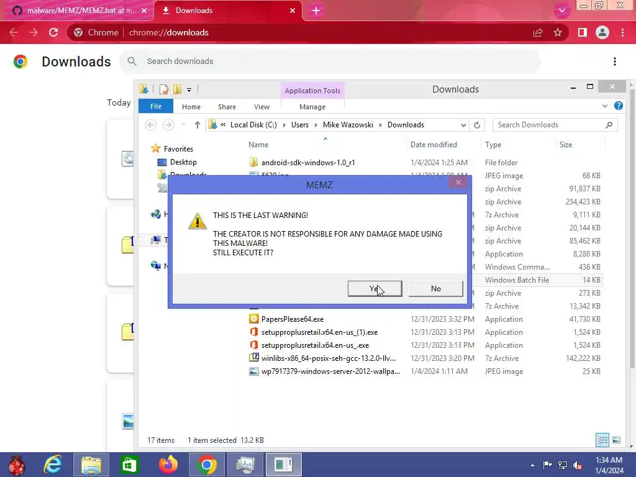Open Explorer Help question mark icon
The height and width of the screenshot is (477, 636).
618,106
